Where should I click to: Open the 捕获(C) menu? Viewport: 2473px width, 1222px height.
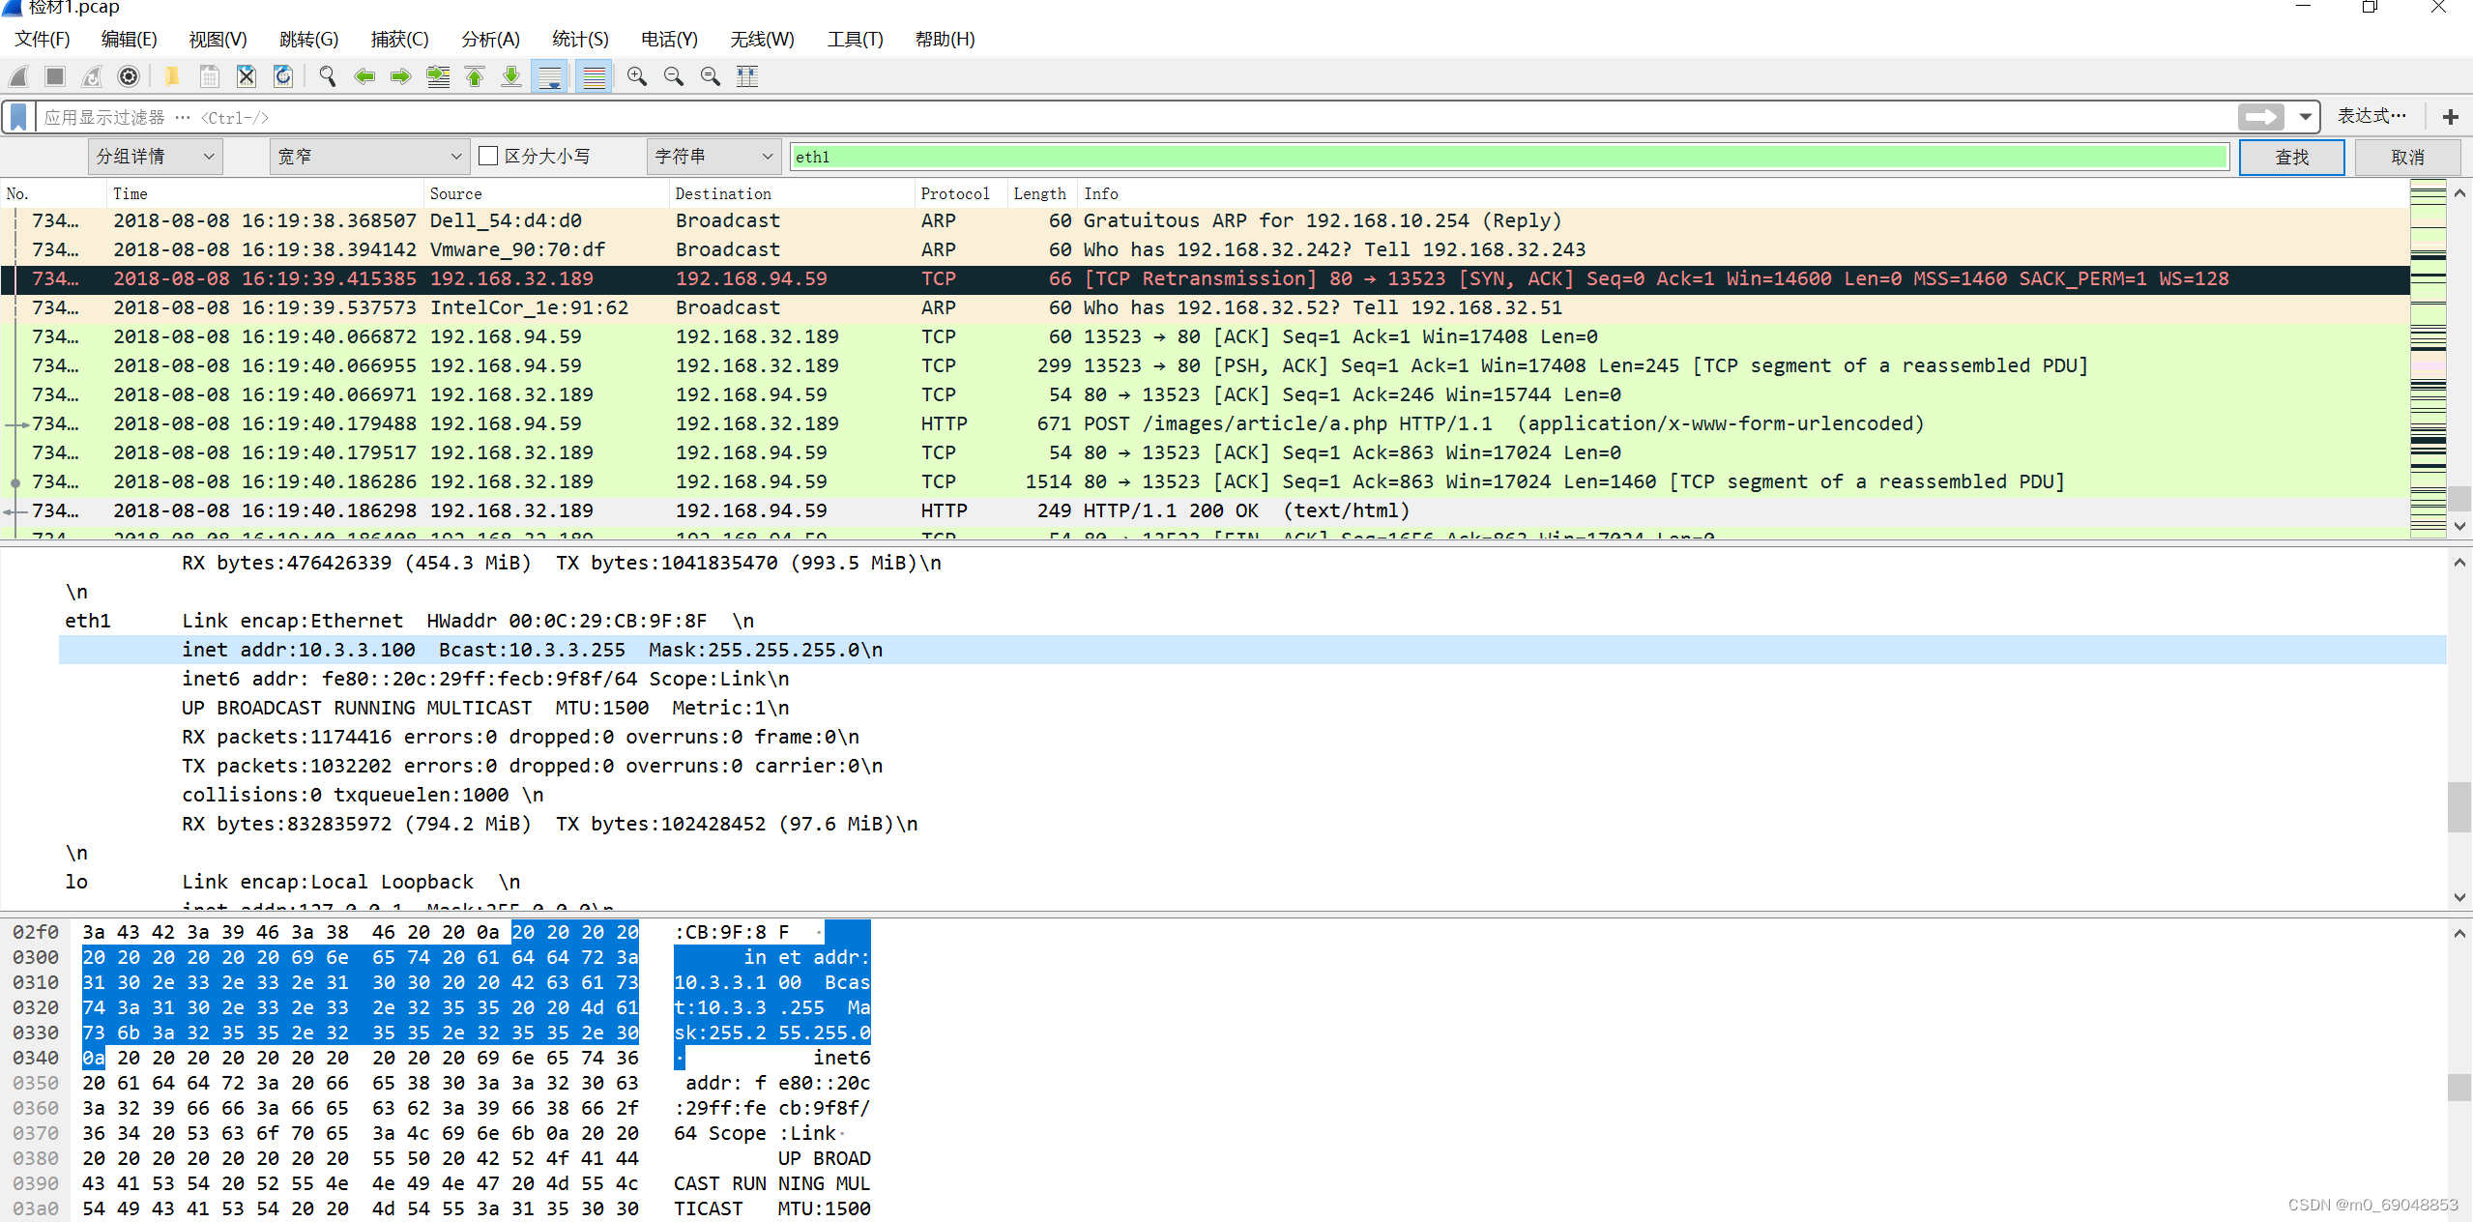[x=399, y=40]
